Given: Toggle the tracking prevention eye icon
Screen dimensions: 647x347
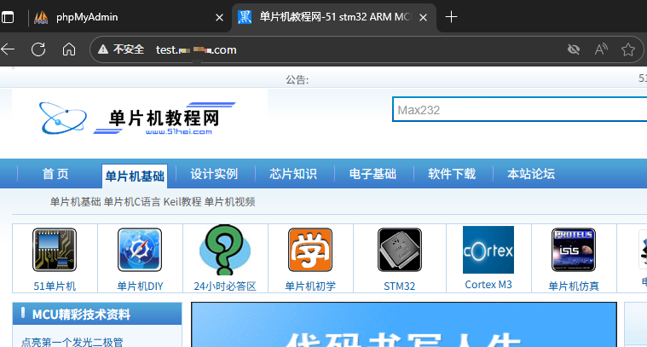Looking at the screenshot, I should [574, 49].
